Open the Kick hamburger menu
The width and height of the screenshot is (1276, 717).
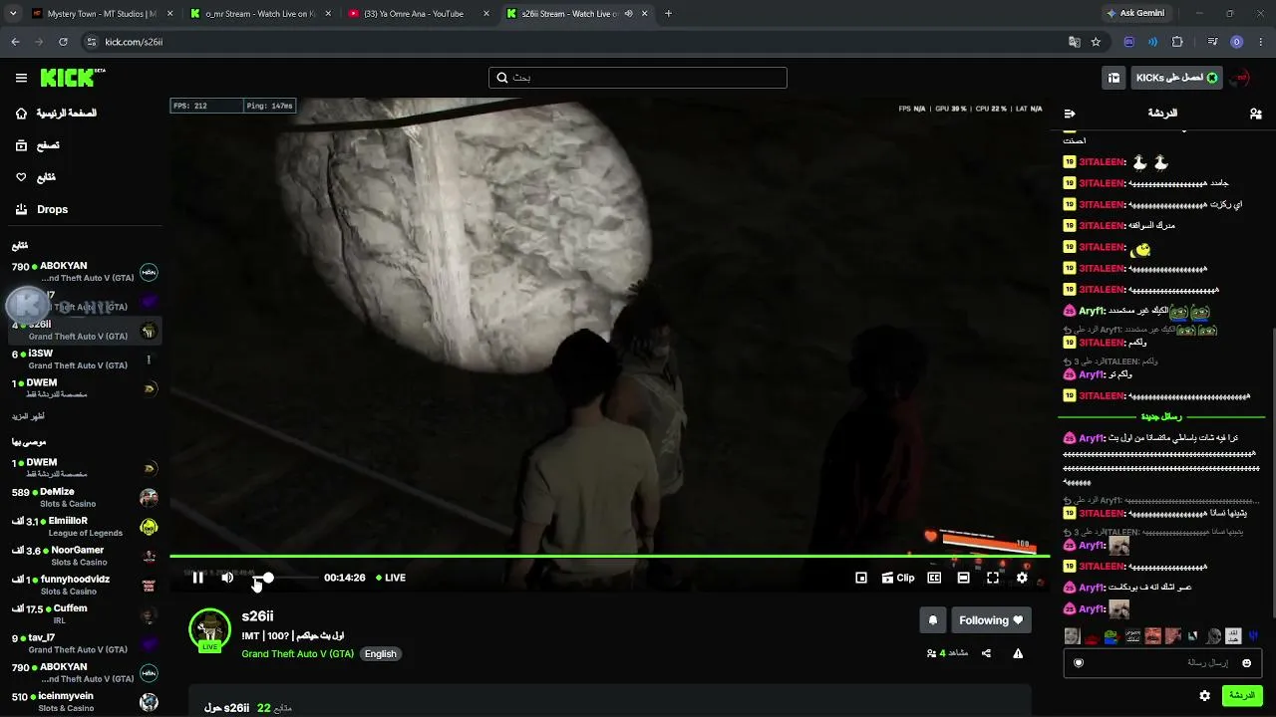21,78
